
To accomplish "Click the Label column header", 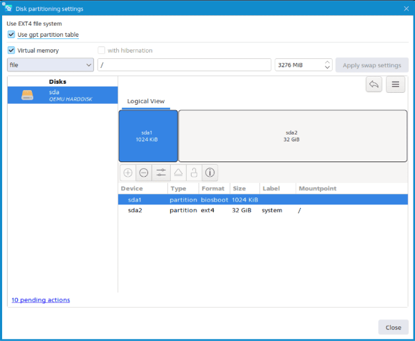I will pyautogui.click(x=277, y=189).
